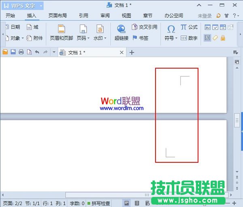243x207 pixels.
Task: Expand the 页码 dropdown arrow
Action: [x=88, y=38]
